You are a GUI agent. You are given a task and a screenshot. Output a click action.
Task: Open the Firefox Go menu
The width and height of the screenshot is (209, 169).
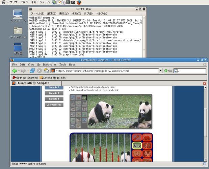coord(38,64)
